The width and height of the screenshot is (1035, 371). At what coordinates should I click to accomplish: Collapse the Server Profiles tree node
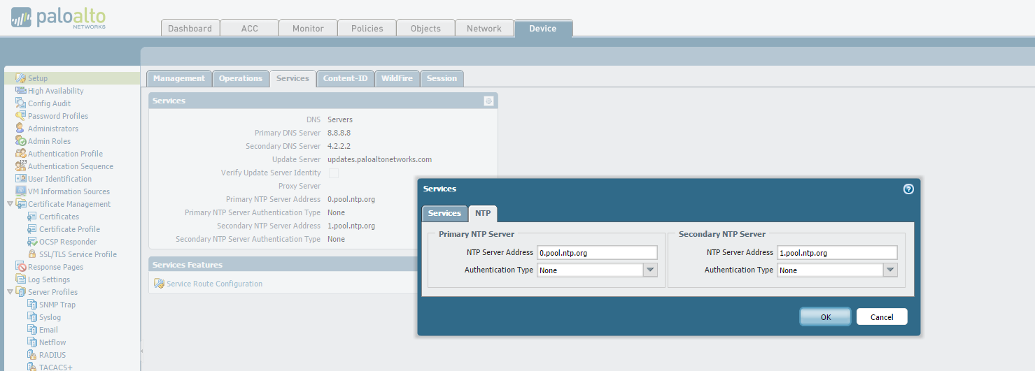tap(10, 292)
